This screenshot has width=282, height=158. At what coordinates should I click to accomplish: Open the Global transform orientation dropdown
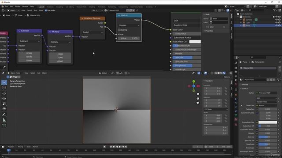[x=104, y=73]
